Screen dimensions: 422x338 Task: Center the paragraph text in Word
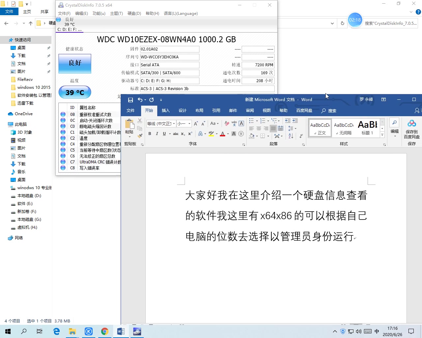pyautogui.click(x=259, y=128)
